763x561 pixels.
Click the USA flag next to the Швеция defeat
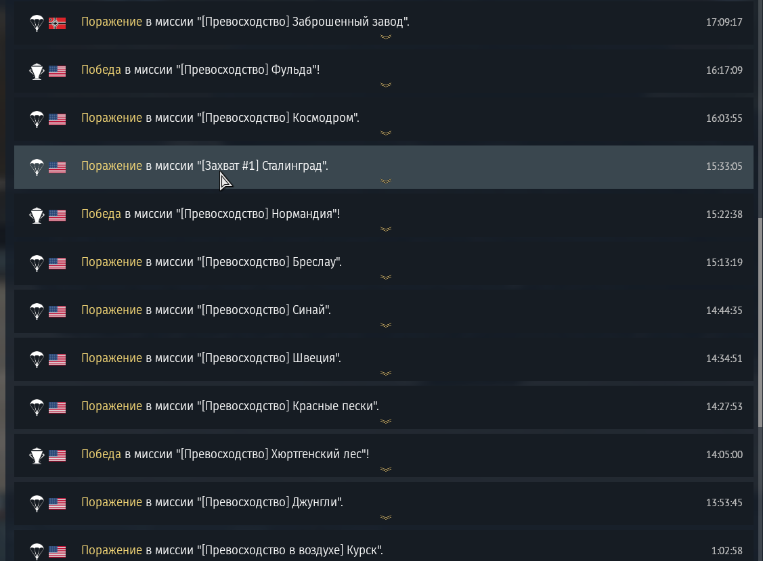tap(57, 358)
